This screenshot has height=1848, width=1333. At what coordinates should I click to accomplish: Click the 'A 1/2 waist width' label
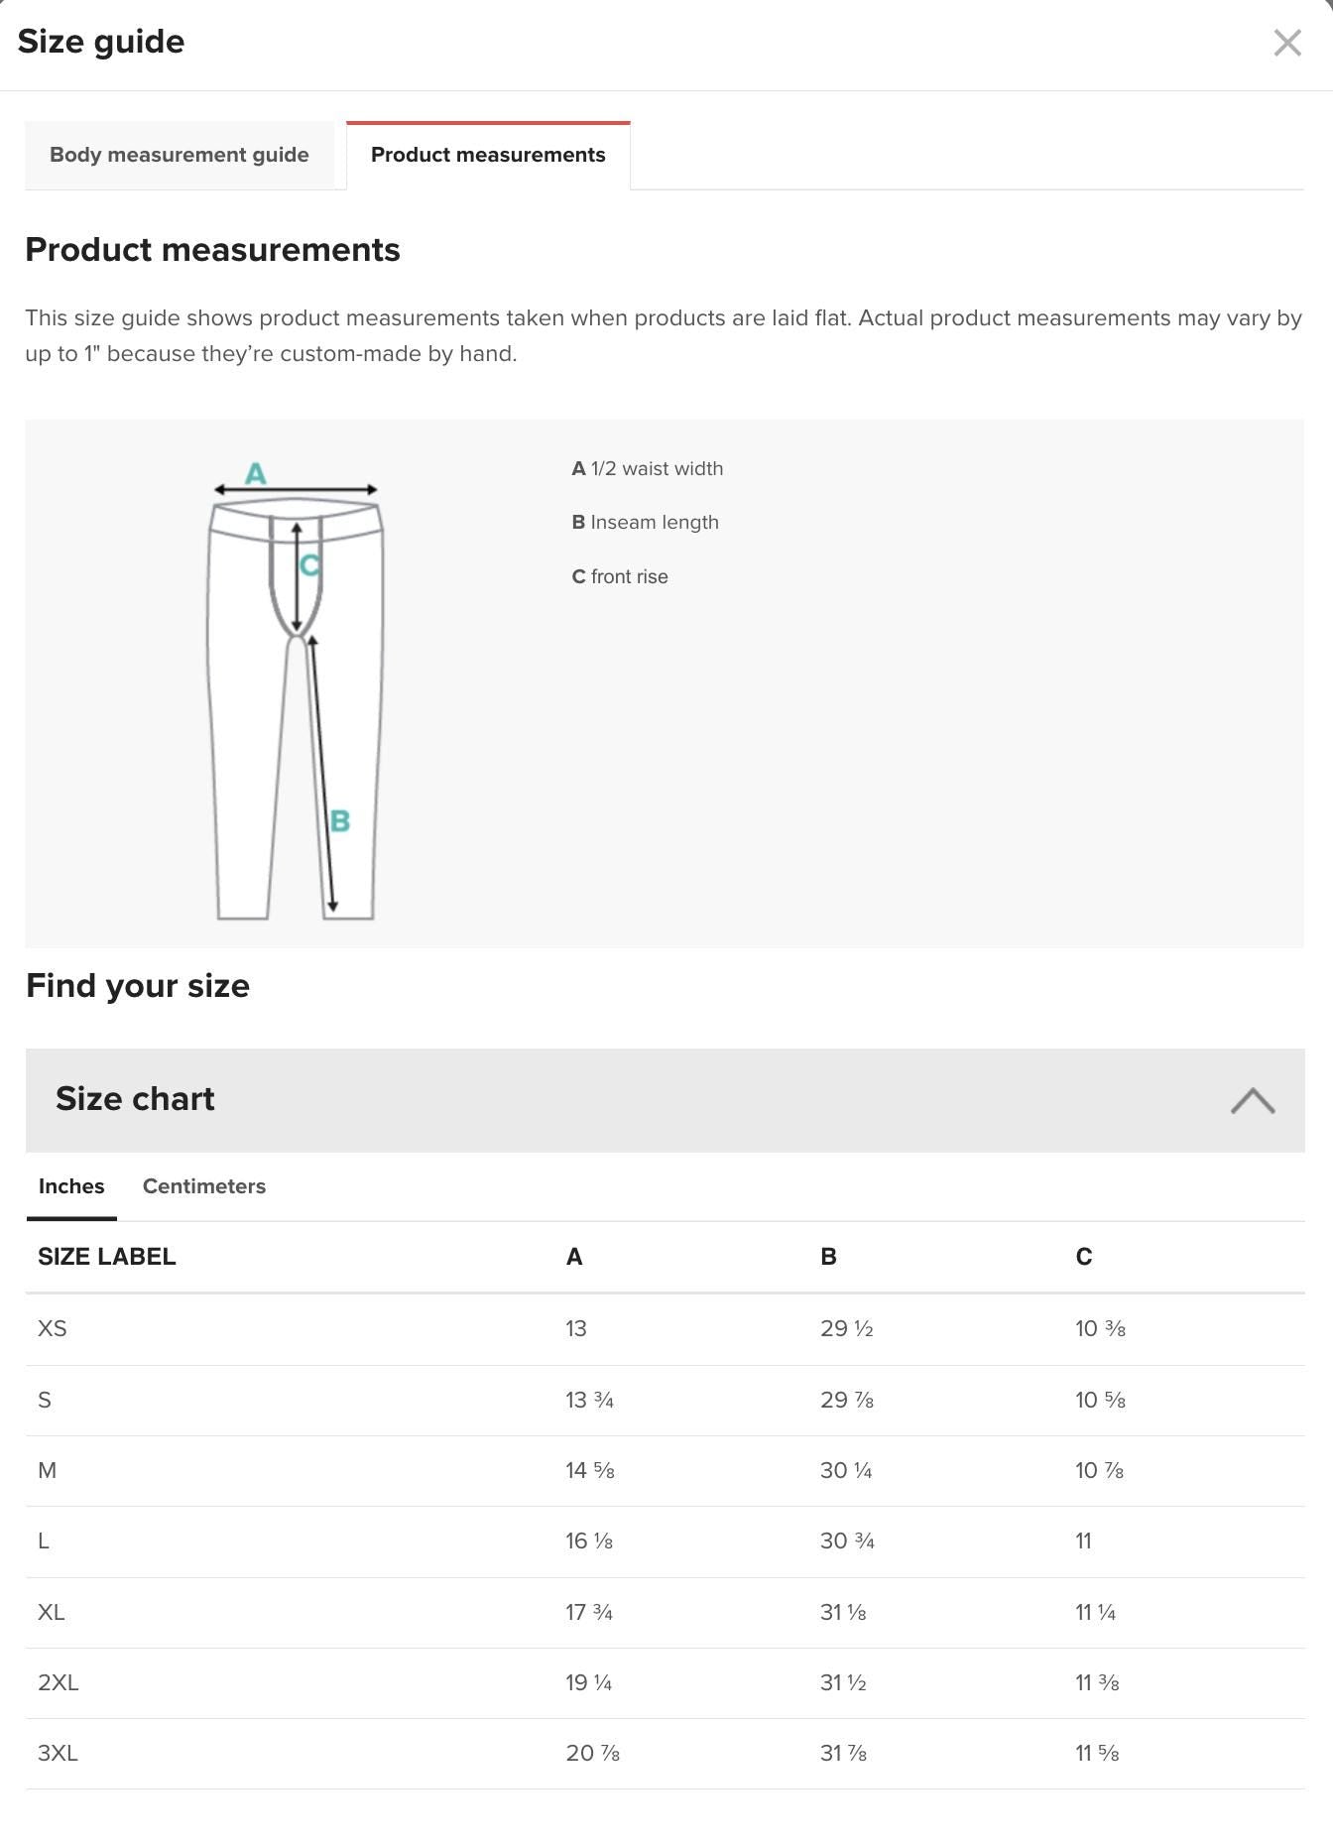tap(647, 467)
